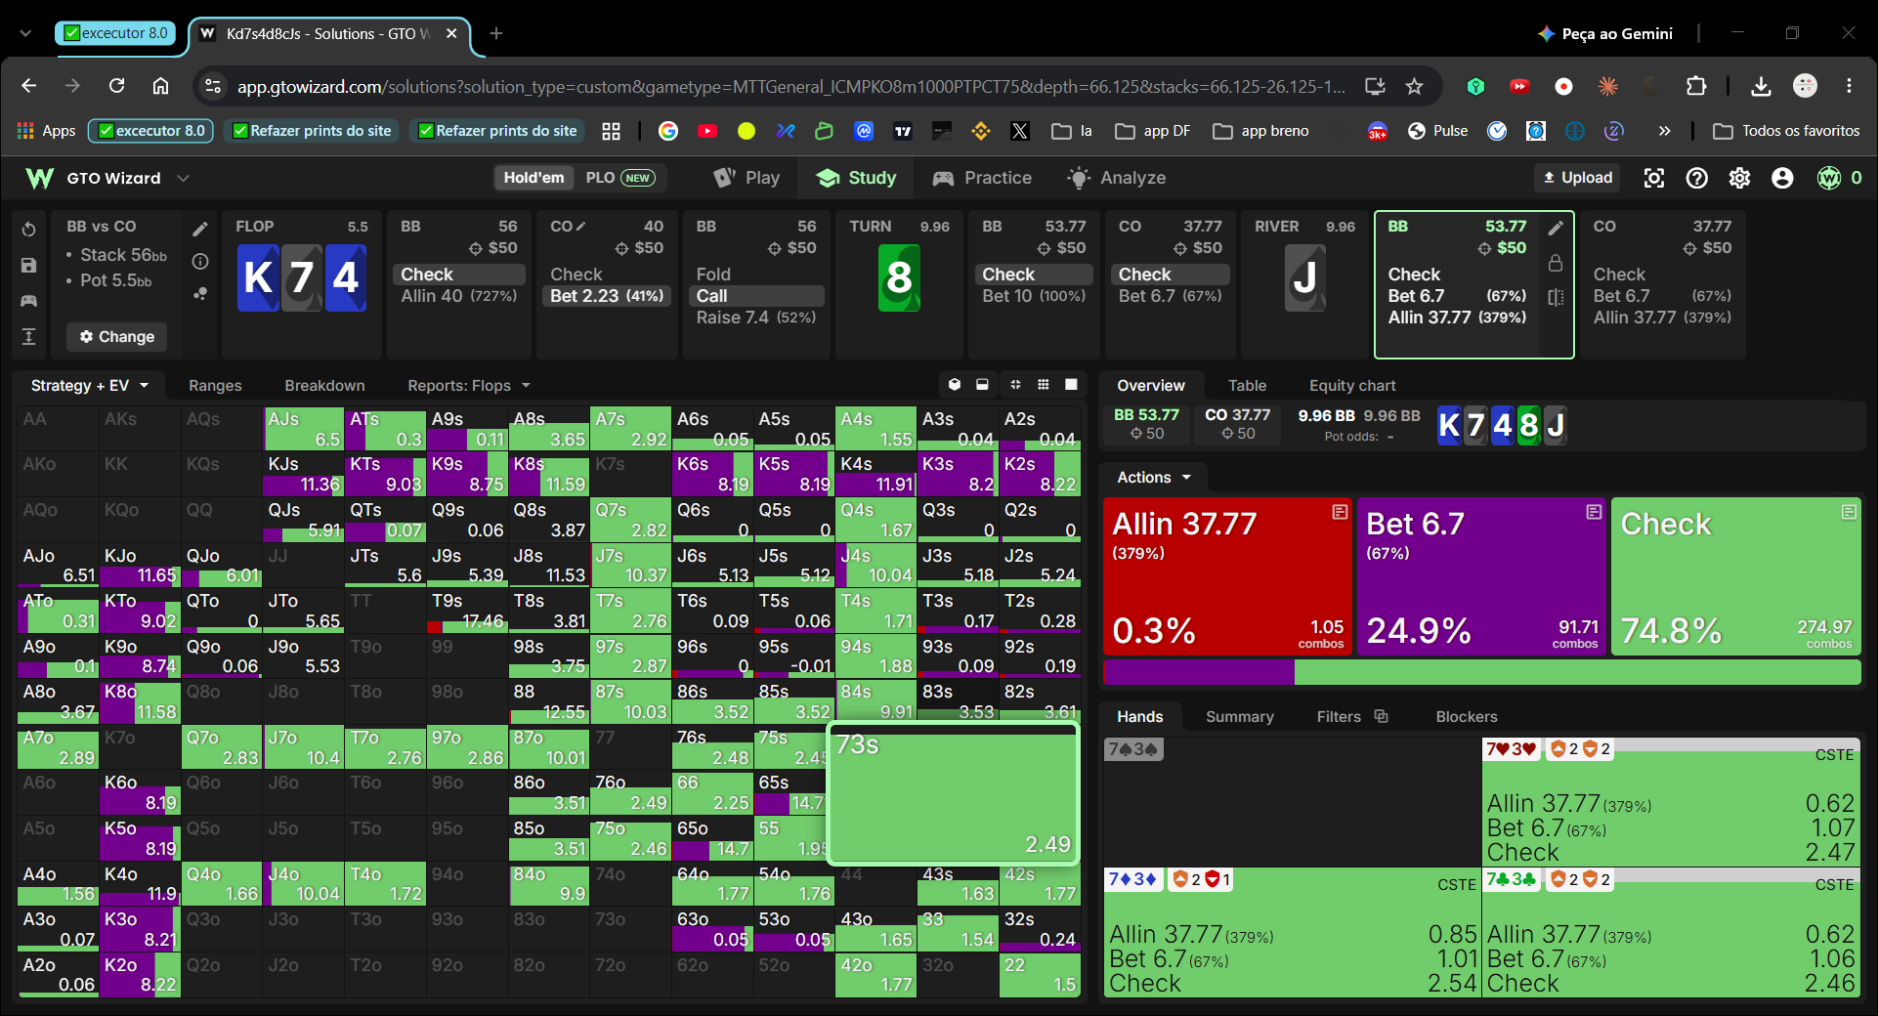
Task: Open the Equity chart tab
Action: point(1352,386)
